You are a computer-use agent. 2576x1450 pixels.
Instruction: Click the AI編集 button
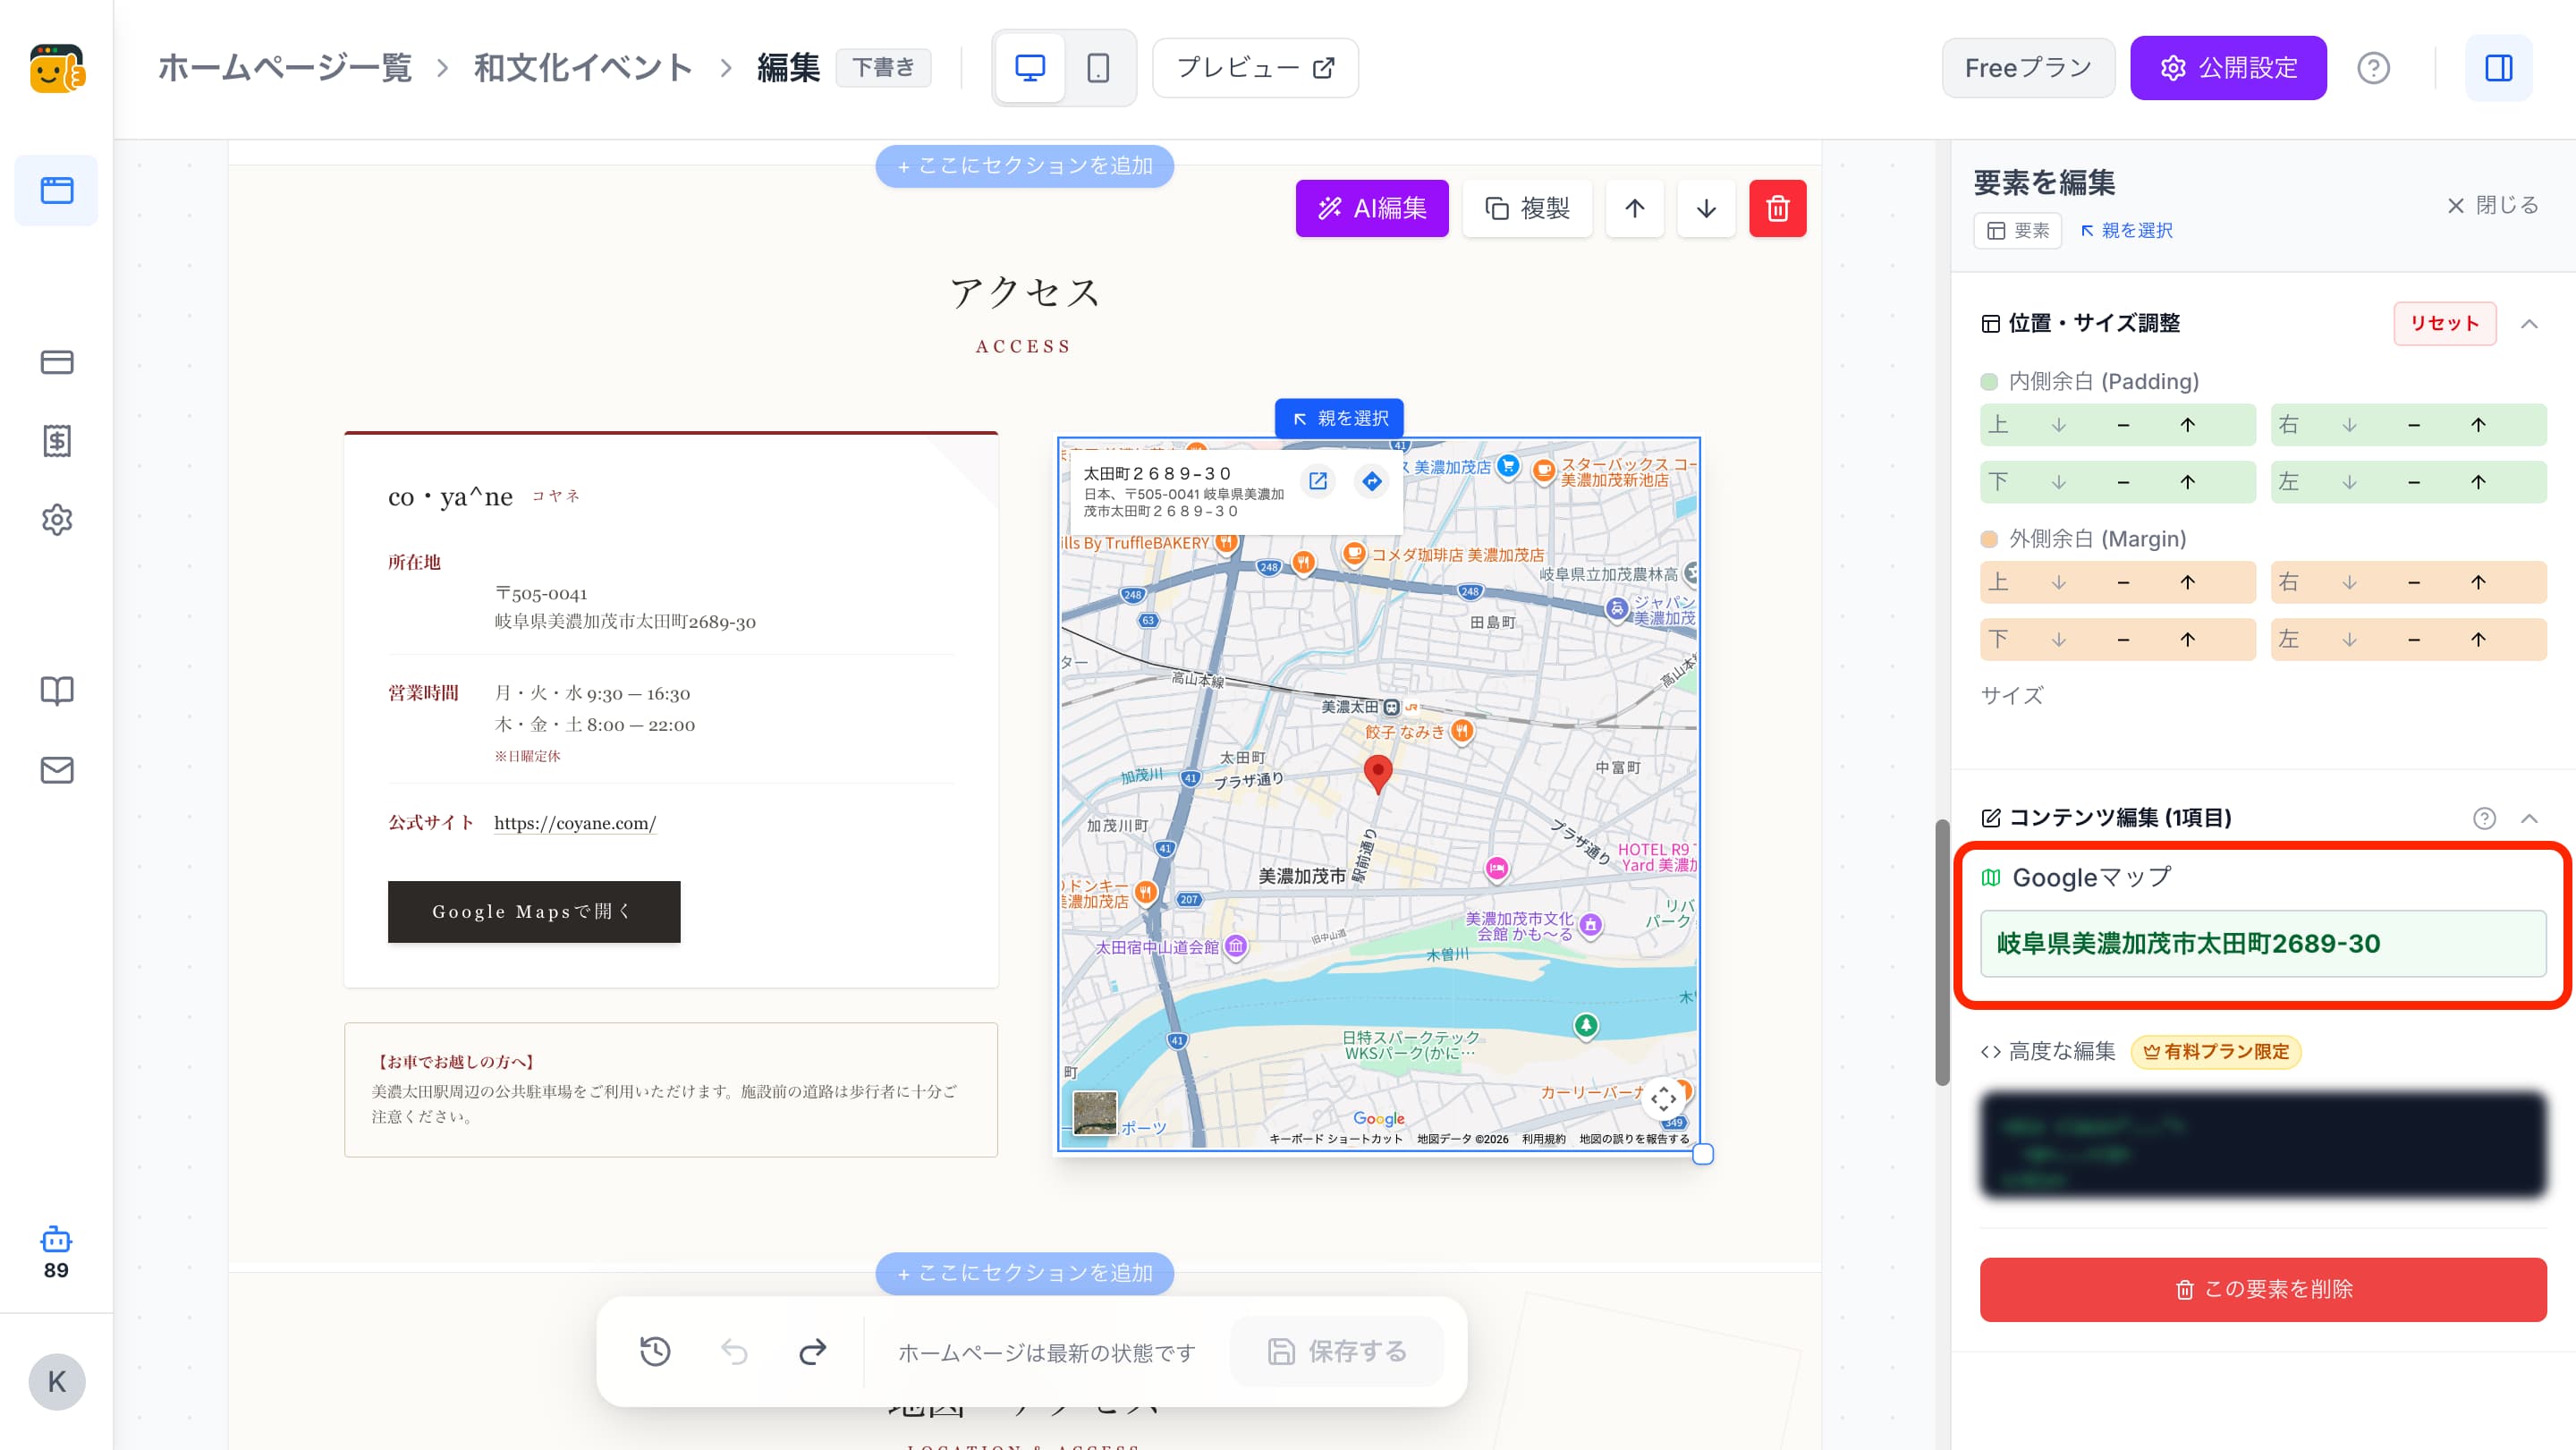(x=1371, y=208)
